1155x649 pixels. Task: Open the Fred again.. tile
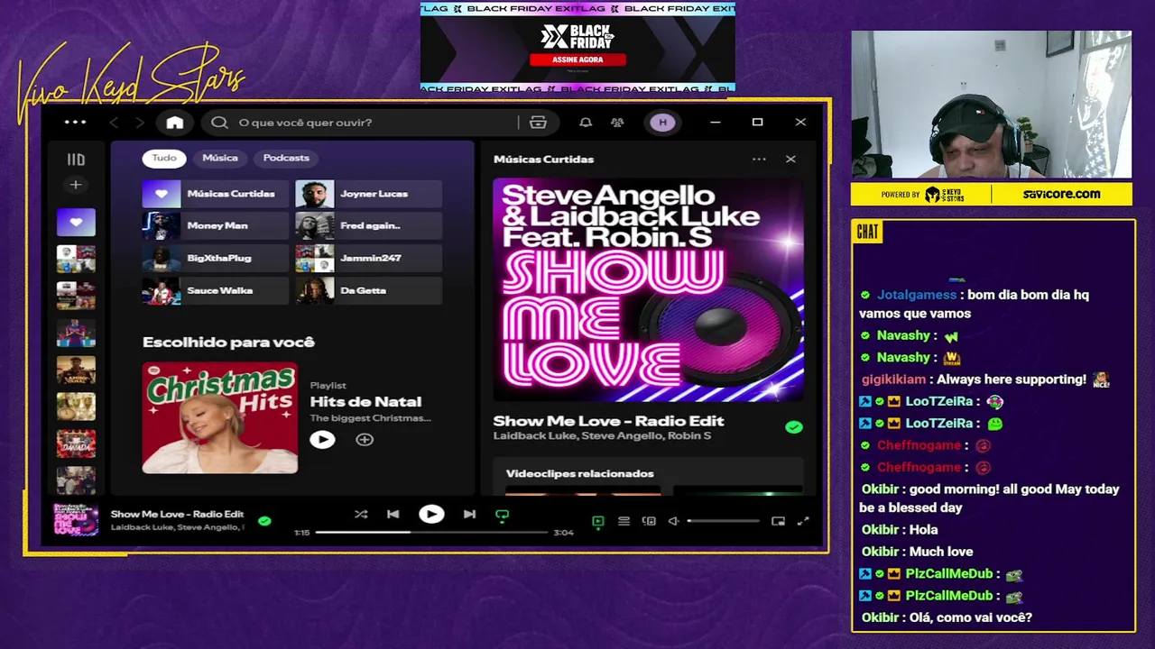369,226
